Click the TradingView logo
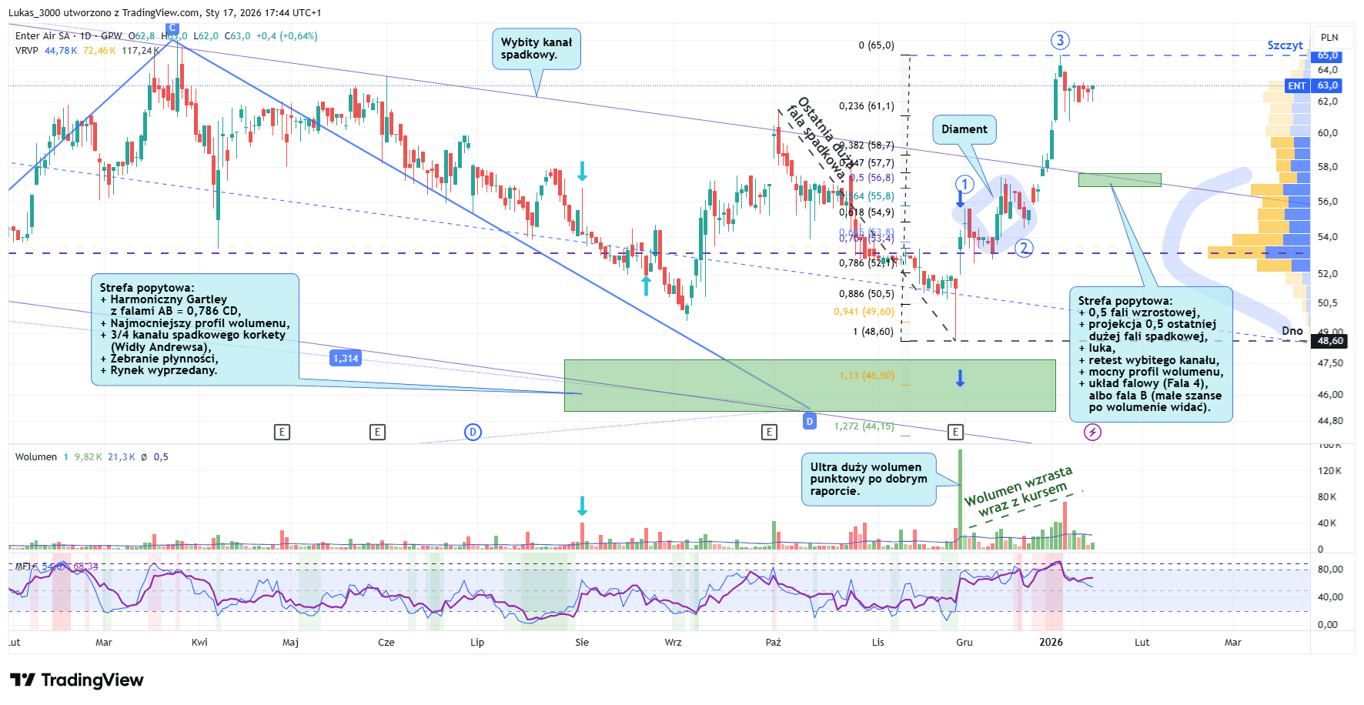 coord(76,680)
